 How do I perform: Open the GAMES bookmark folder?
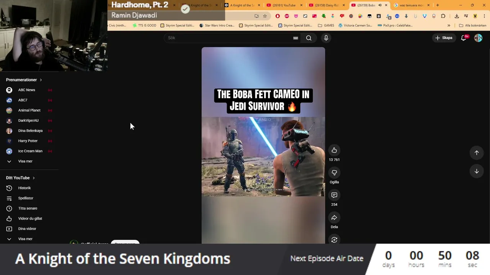pos(326,25)
